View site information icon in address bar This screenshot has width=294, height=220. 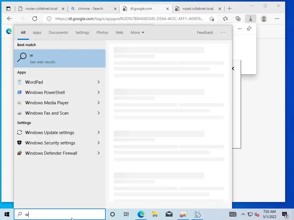click(x=49, y=19)
